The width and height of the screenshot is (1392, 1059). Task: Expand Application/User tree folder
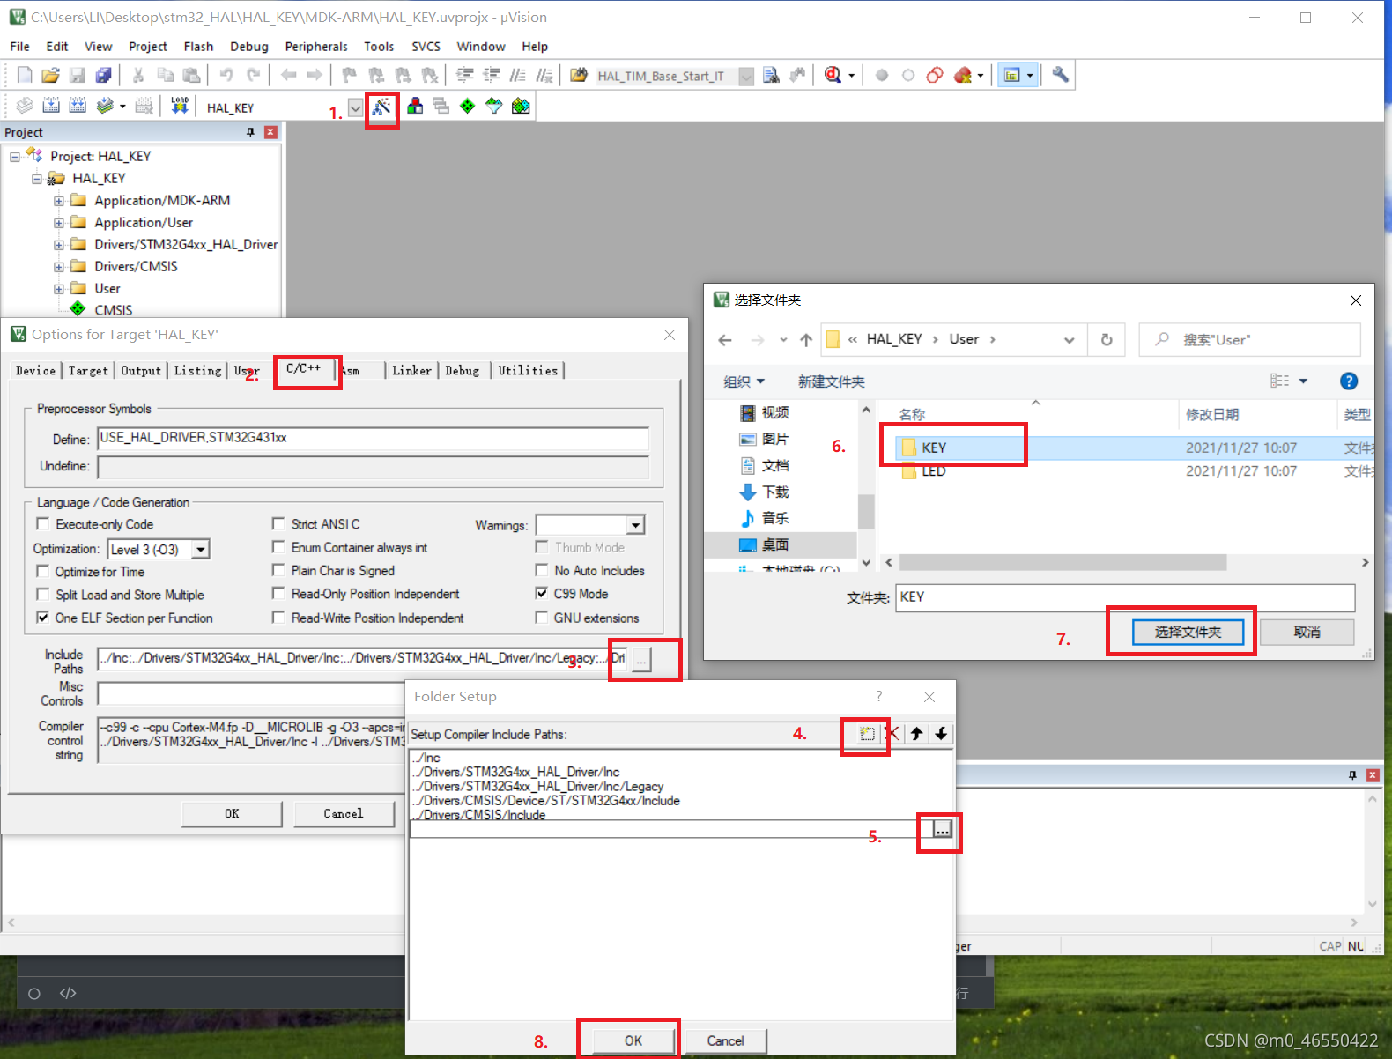[59, 222]
